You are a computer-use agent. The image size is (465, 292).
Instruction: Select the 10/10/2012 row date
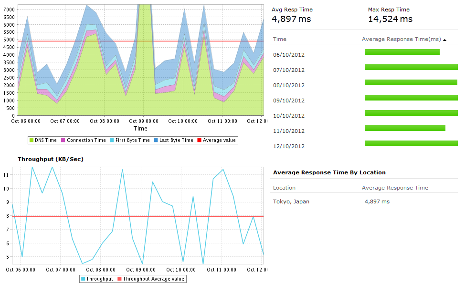(289, 116)
